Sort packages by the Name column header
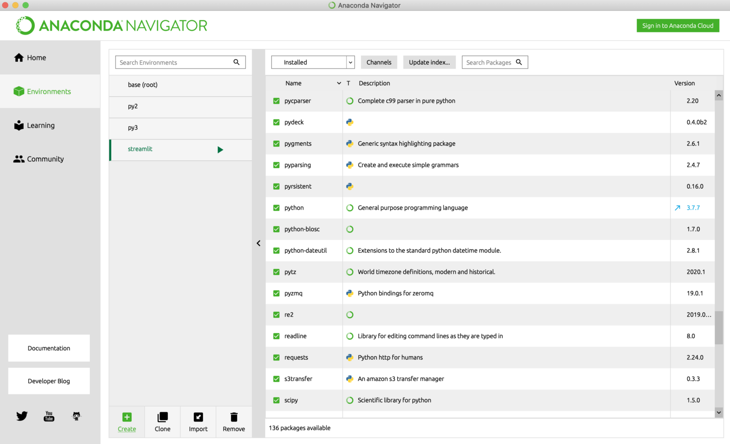Image resolution: width=730 pixels, height=444 pixels. tap(293, 83)
